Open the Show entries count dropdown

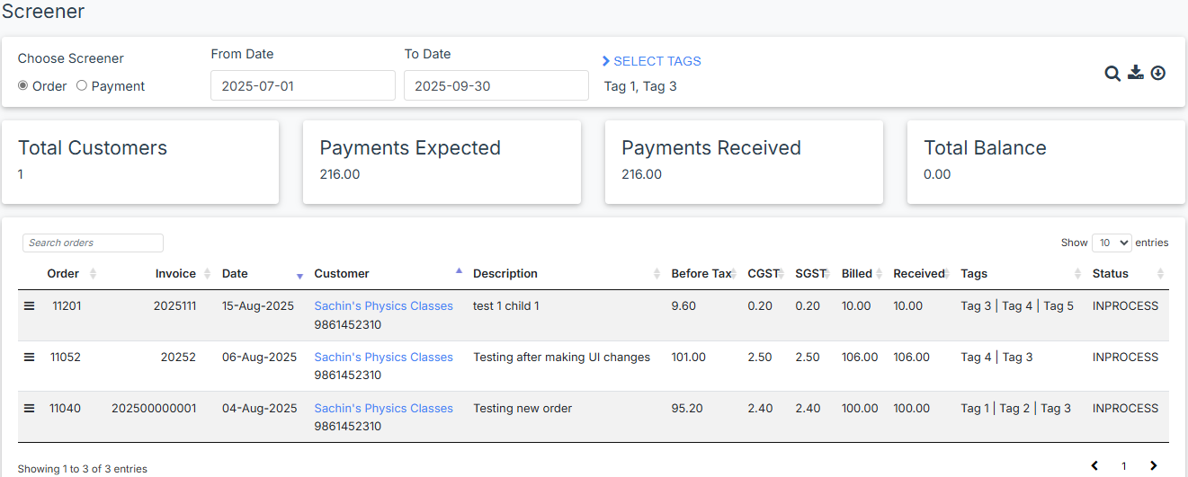coord(1111,243)
